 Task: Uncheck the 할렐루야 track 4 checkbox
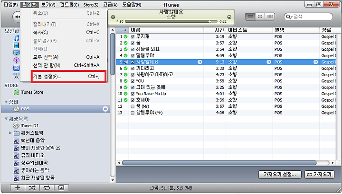[133, 56]
